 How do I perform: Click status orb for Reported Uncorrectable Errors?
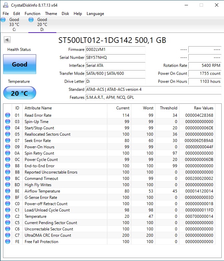tap(8, 172)
